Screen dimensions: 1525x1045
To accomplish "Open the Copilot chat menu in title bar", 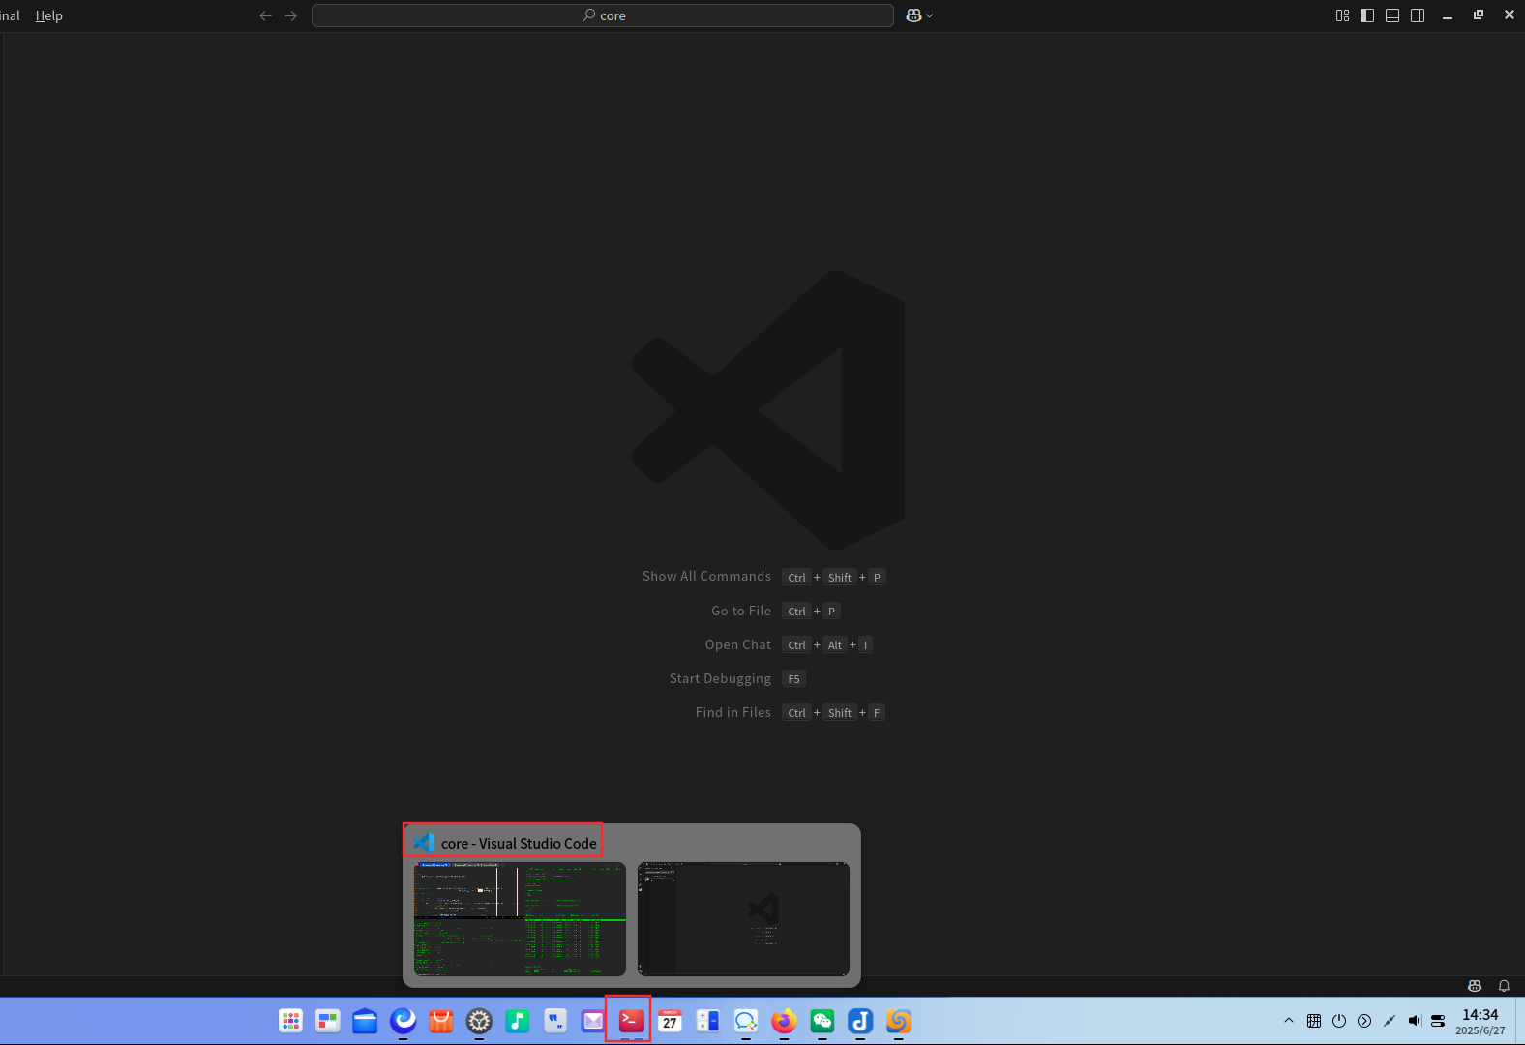I will (x=913, y=15).
